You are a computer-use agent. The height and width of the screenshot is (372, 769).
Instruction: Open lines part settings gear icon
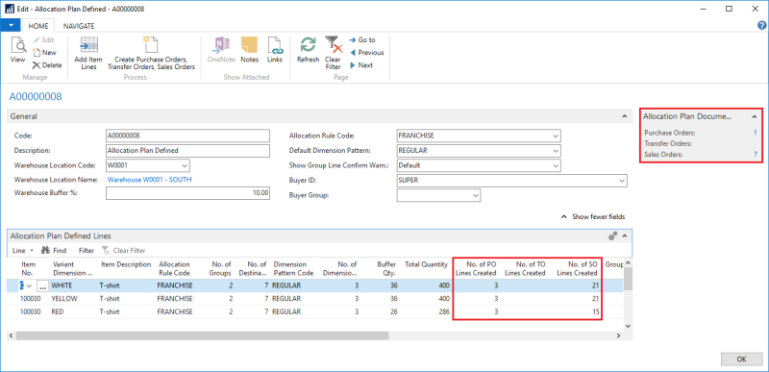click(612, 236)
